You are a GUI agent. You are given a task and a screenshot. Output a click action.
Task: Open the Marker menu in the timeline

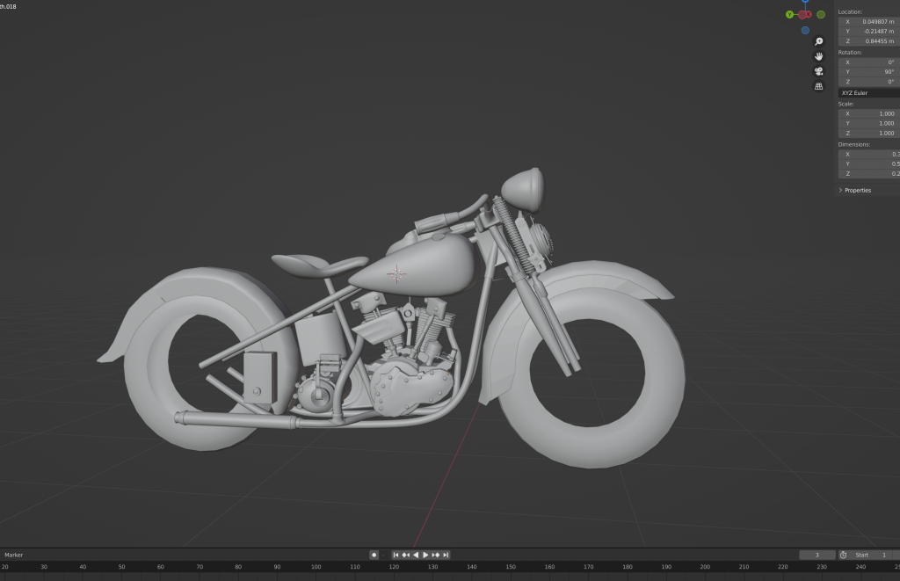tap(14, 555)
